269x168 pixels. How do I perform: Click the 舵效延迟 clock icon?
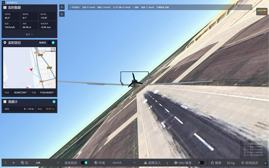(x=243, y=163)
